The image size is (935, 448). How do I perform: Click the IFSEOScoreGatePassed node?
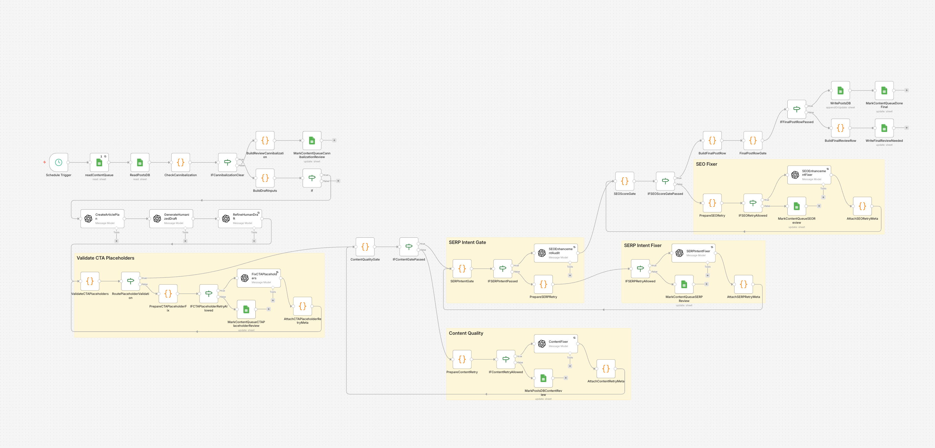[665, 181]
